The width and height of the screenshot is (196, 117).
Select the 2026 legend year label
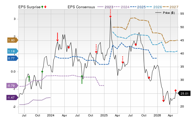(x=158, y=7)
